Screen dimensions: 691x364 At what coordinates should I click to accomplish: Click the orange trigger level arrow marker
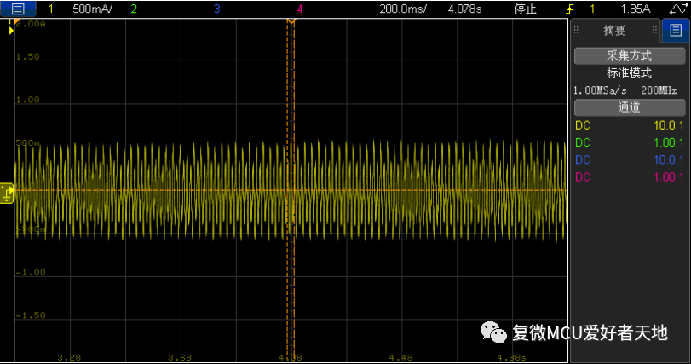tap(11, 31)
